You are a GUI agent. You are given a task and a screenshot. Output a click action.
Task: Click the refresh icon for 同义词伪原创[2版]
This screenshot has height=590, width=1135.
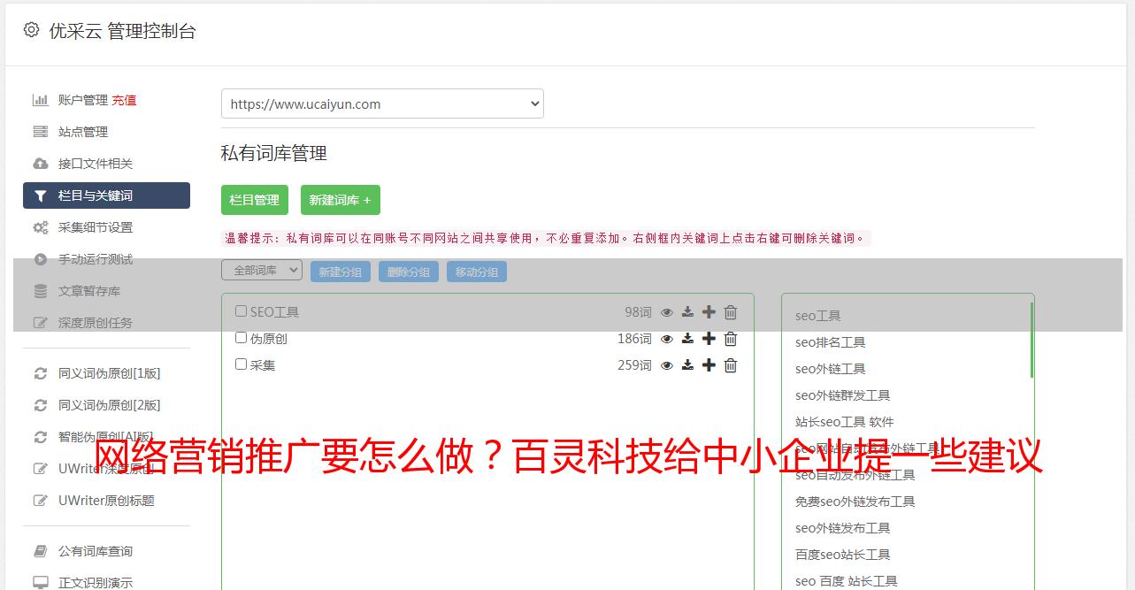(41, 405)
